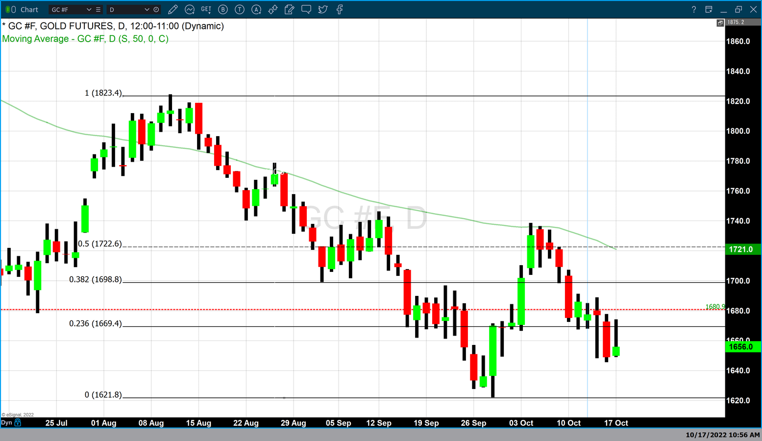Image resolution: width=762 pixels, height=441 pixels.
Task: Select the pencil drawing tool
Action: [172, 9]
